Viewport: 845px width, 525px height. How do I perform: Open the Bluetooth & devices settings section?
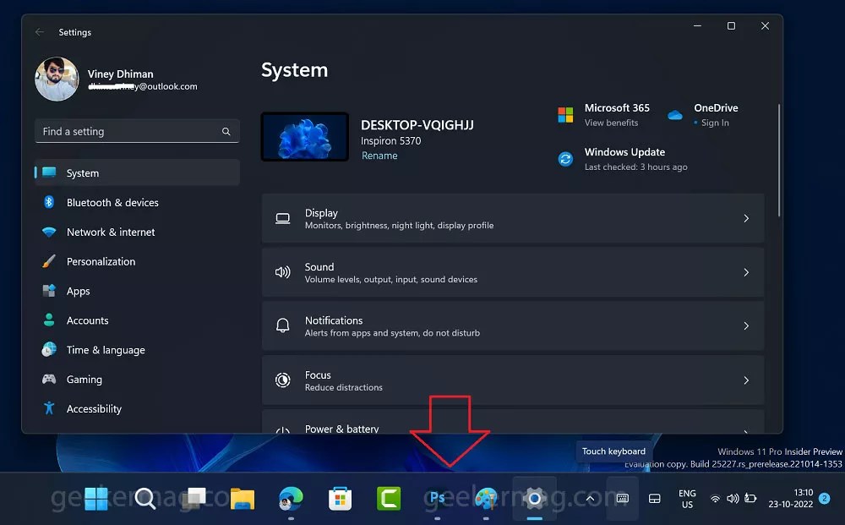pyautogui.click(x=112, y=202)
